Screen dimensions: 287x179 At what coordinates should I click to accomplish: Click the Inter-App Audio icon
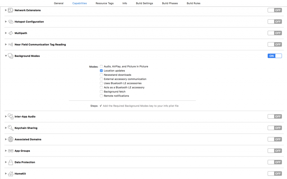pos(10,116)
